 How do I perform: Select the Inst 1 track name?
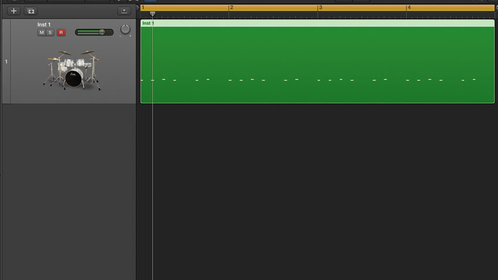(x=44, y=25)
